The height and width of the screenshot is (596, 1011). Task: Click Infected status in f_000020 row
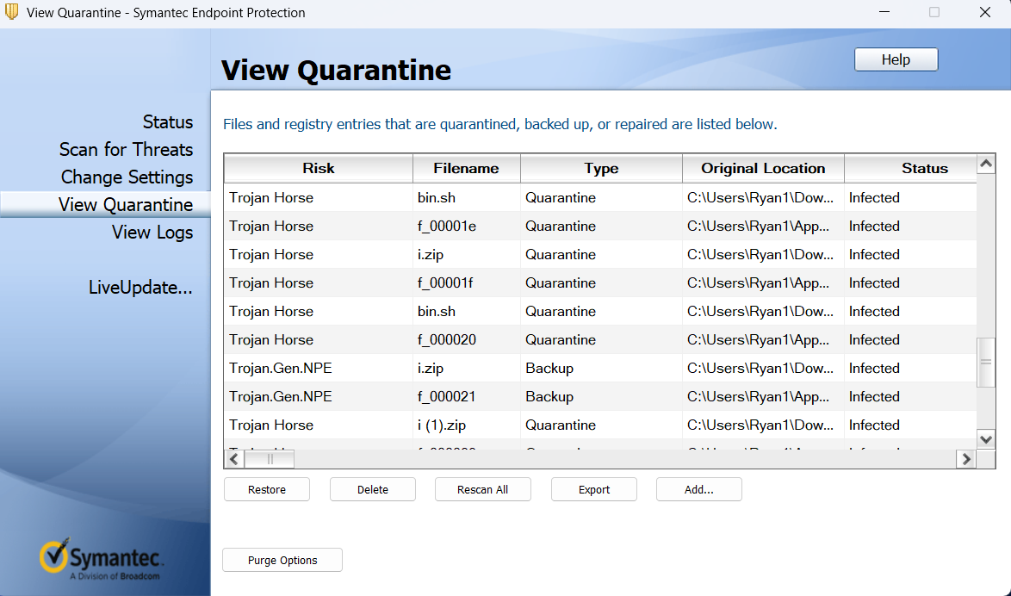tap(874, 340)
